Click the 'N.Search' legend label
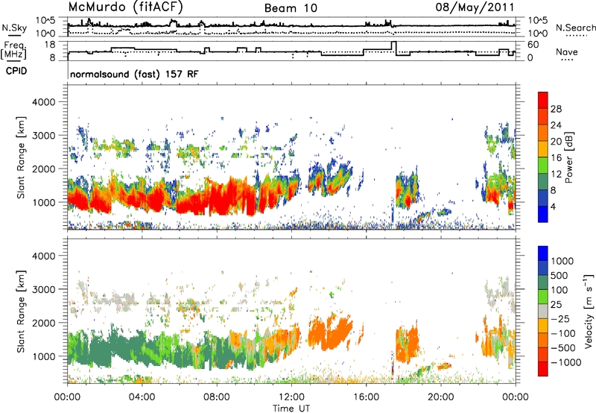Screen dimensions: 596x413 point(575,28)
